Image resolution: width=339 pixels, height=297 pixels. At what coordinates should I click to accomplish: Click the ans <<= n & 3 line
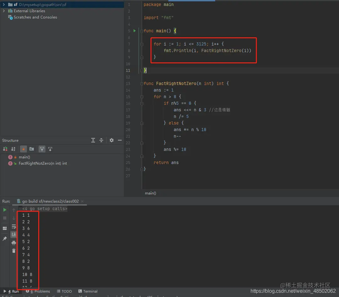point(190,110)
